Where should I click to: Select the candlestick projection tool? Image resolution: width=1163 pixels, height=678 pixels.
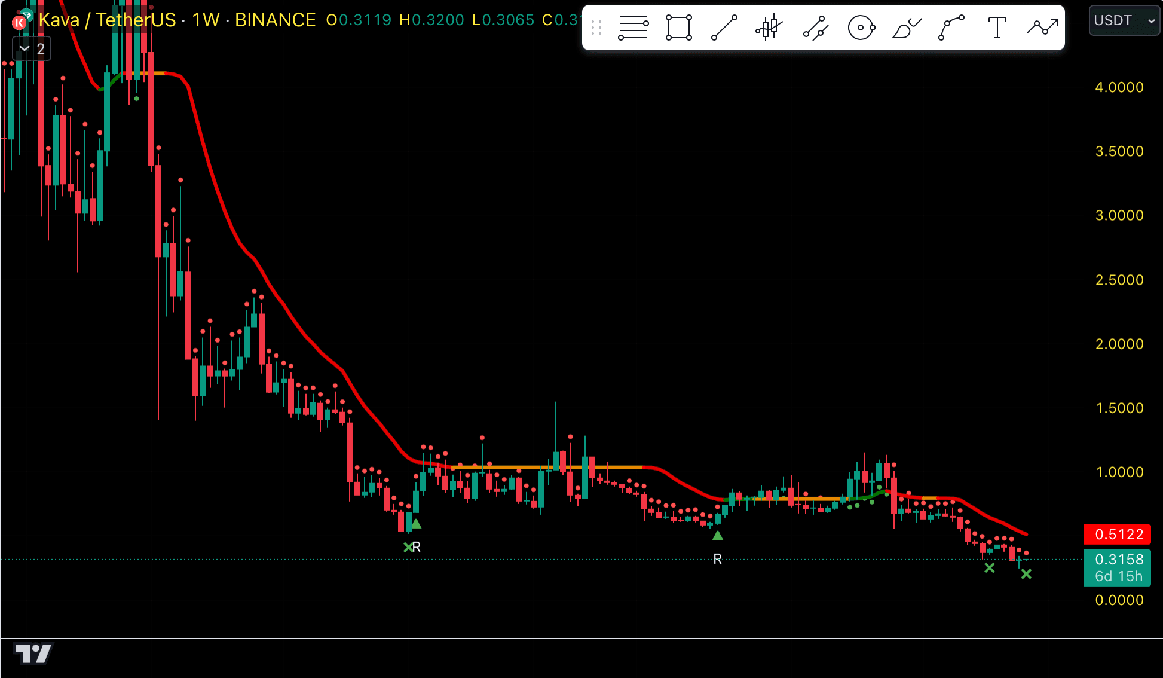(x=769, y=28)
